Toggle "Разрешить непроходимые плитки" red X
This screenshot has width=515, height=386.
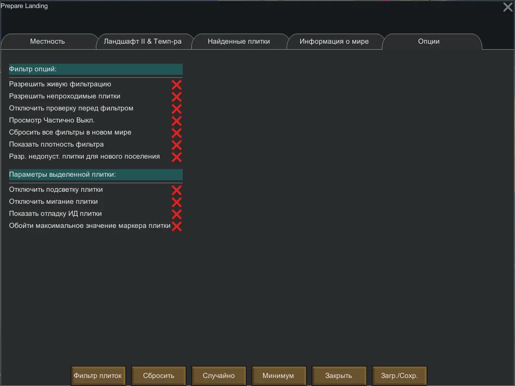tap(176, 97)
